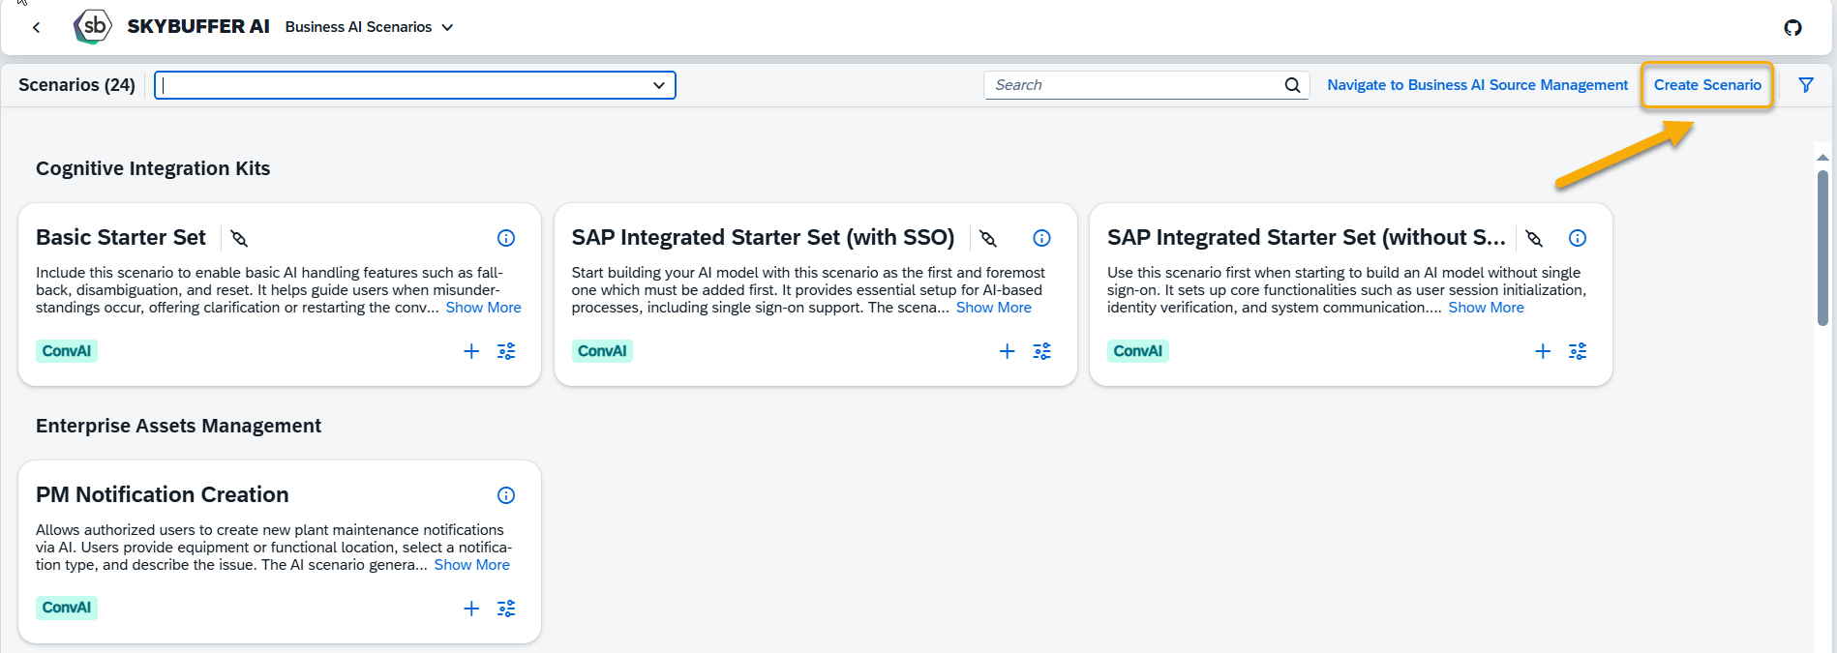Click the PM Notification Creation card title

[163, 495]
